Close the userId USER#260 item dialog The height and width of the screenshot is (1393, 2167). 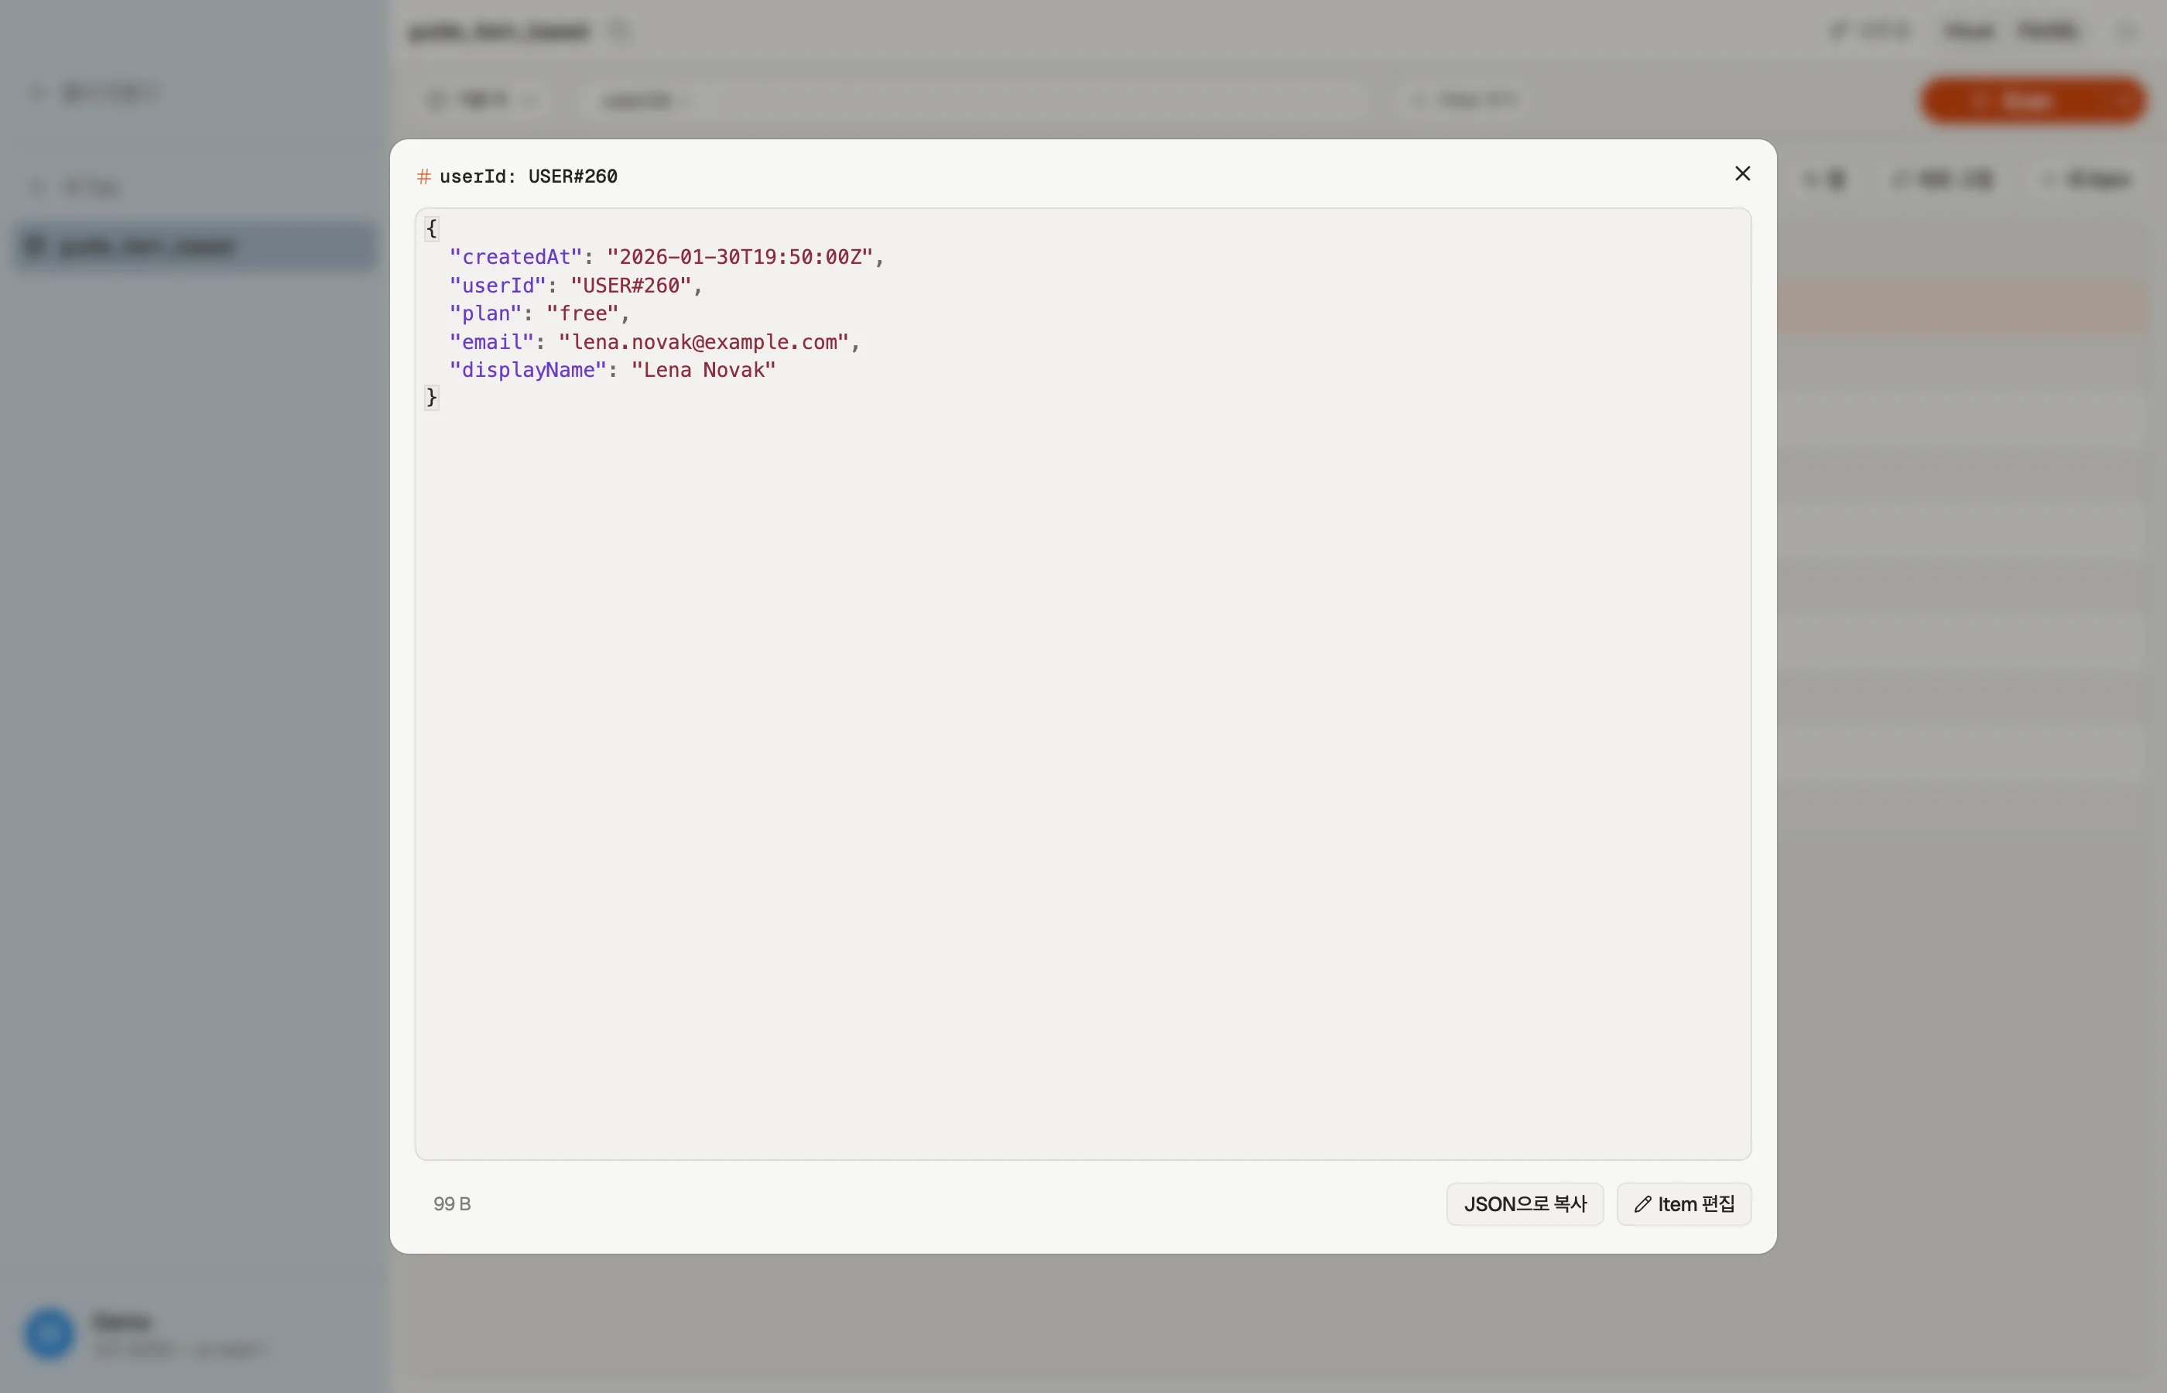pyautogui.click(x=1742, y=173)
